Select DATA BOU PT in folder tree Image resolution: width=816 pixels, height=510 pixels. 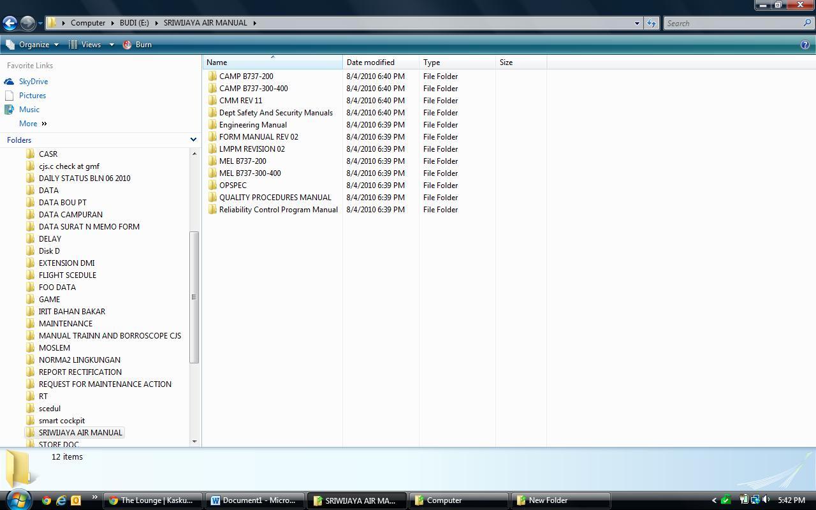coord(62,203)
